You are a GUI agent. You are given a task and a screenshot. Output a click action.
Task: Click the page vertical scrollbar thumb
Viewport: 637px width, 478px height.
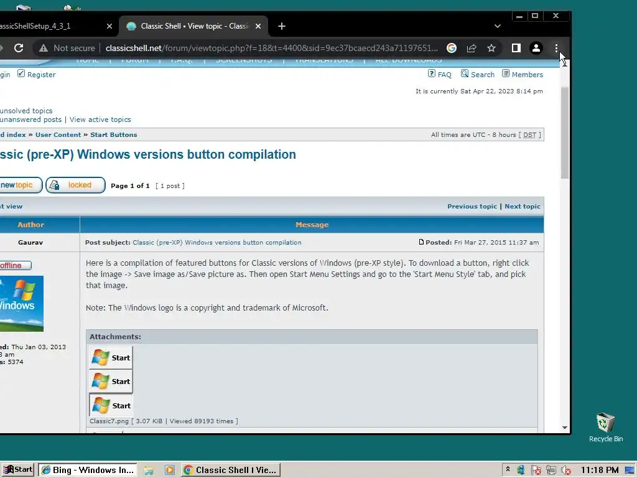click(x=565, y=132)
